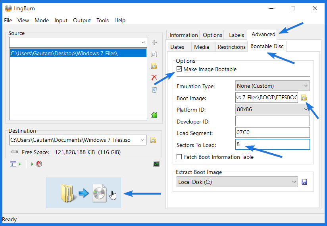Switch to the Information tab
The height and width of the screenshot is (226, 327).
pos(183,35)
